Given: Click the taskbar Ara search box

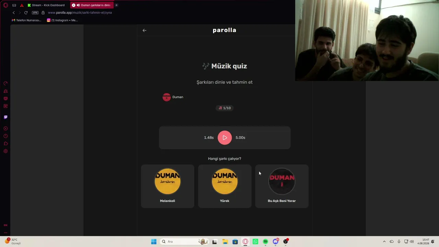Looking at the screenshot, I should [185, 242].
